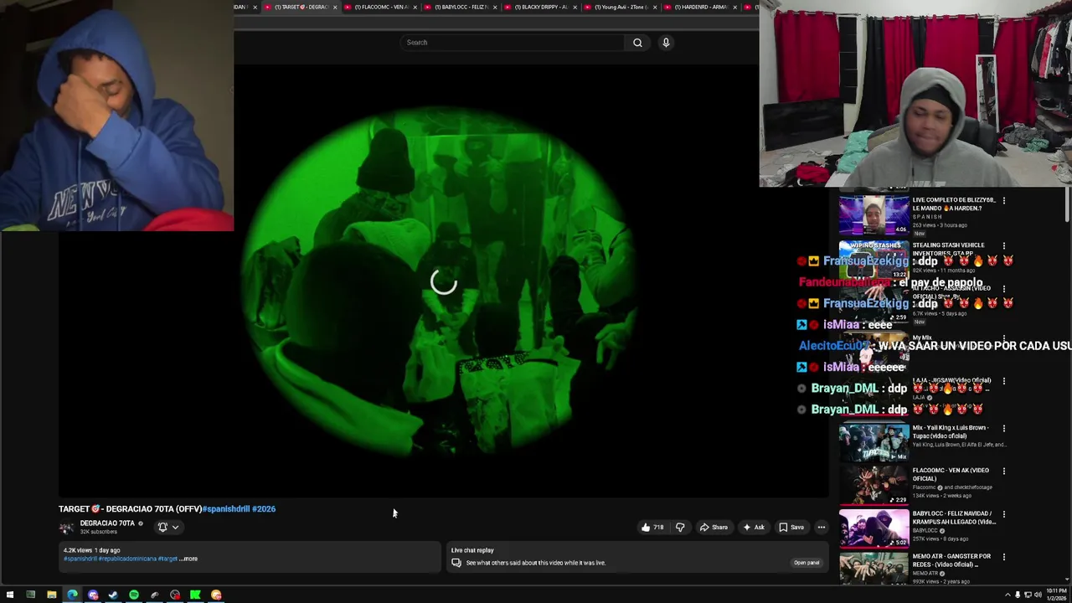Open LIVE COMPLETO DE BLIZZY68 video thumbnail
This screenshot has width=1072, height=603.
click(x=874, y=216)
